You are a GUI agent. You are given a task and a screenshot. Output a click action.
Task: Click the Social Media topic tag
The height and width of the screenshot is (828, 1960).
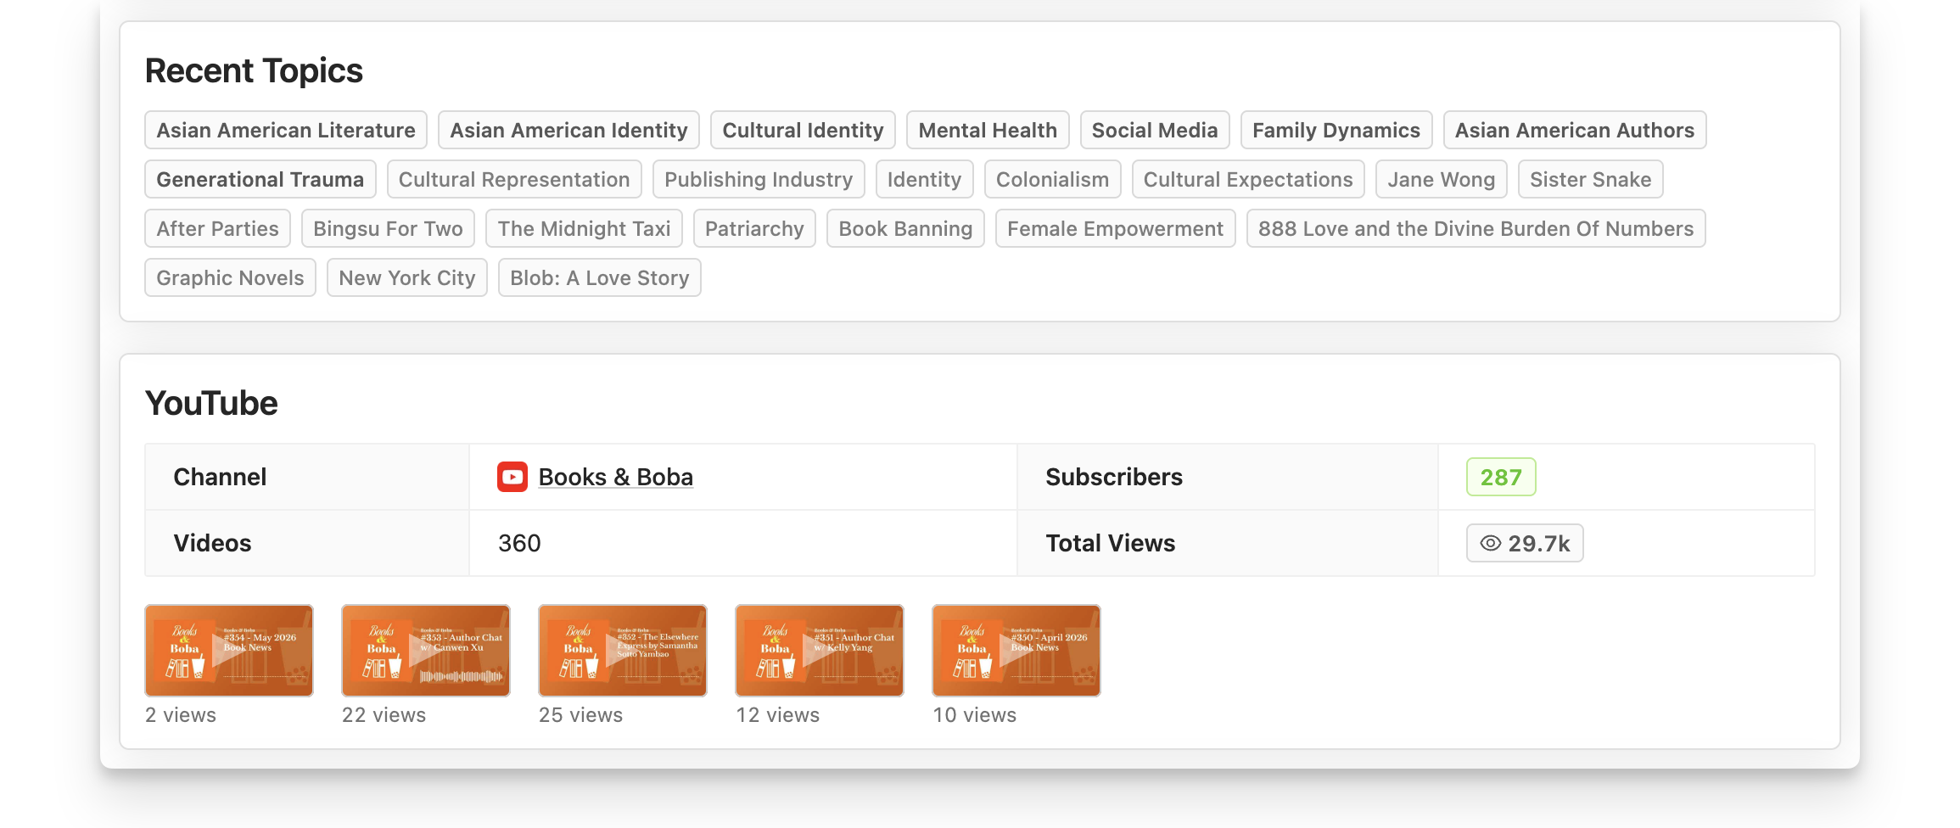pos(1155,130)
